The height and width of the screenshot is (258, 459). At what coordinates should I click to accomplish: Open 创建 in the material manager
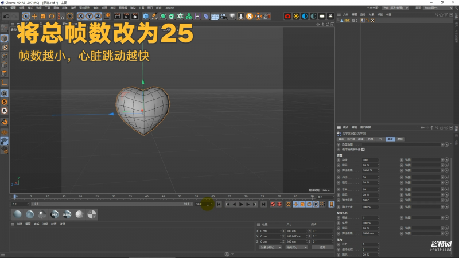19,224
